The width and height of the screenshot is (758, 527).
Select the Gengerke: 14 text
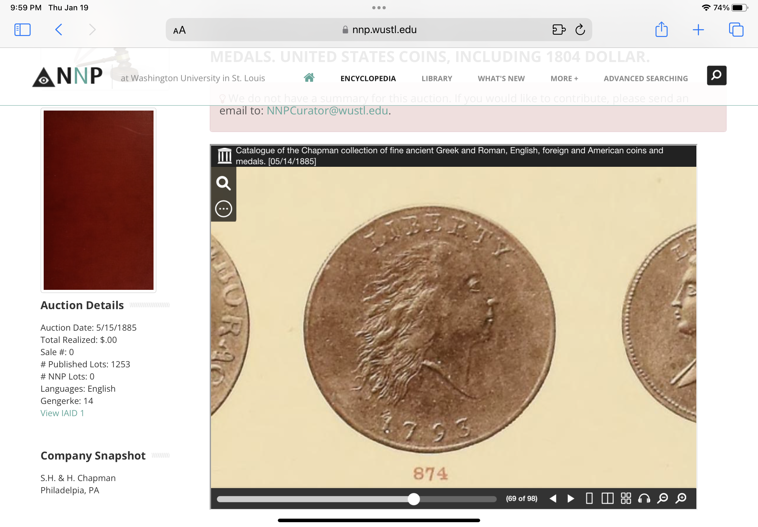coord(67,401)
